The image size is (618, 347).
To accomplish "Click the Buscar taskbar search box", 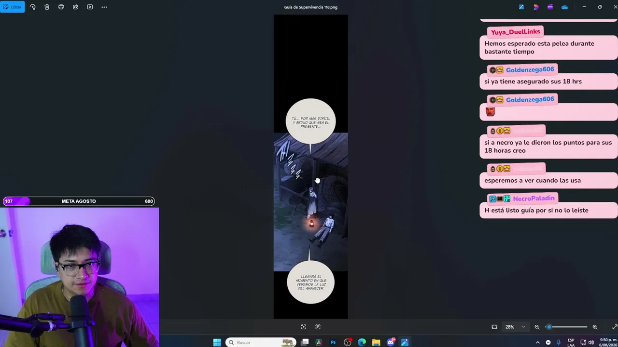I will coord(261,342).
